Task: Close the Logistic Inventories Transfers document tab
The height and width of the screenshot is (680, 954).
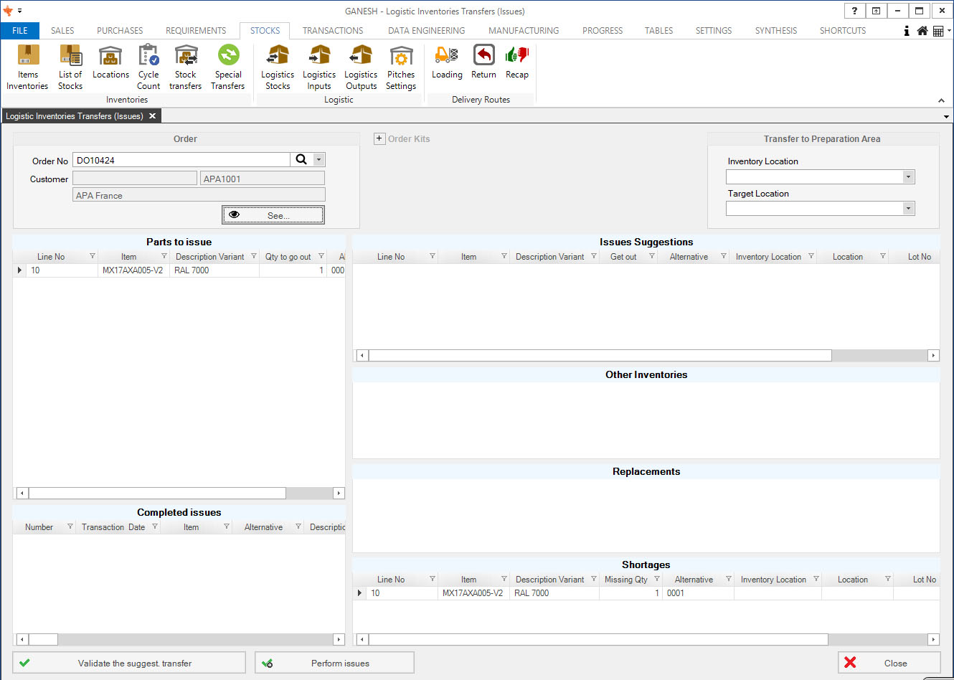Action: [152, 116]
